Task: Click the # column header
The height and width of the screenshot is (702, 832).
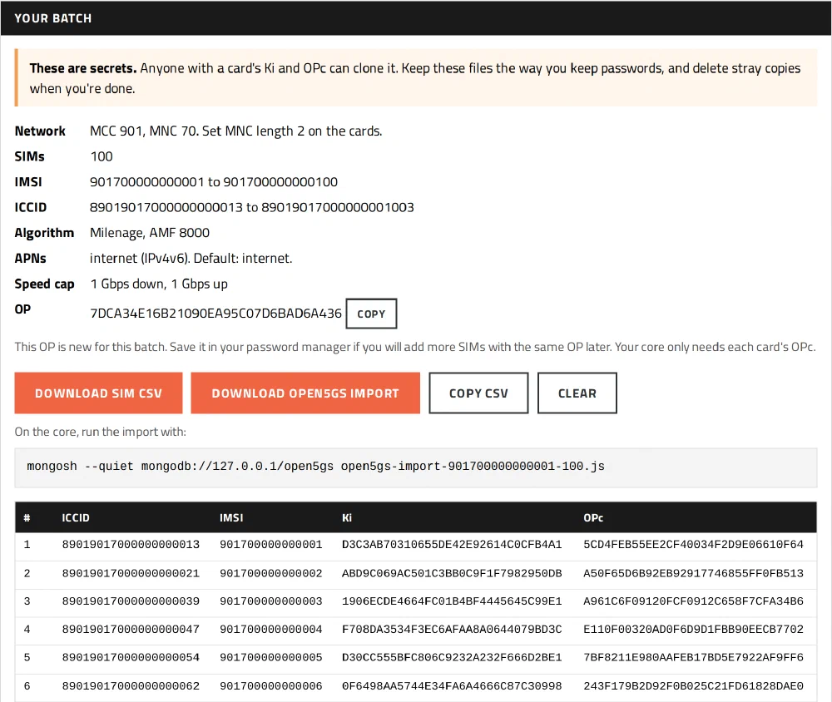Action: (27, 518)
